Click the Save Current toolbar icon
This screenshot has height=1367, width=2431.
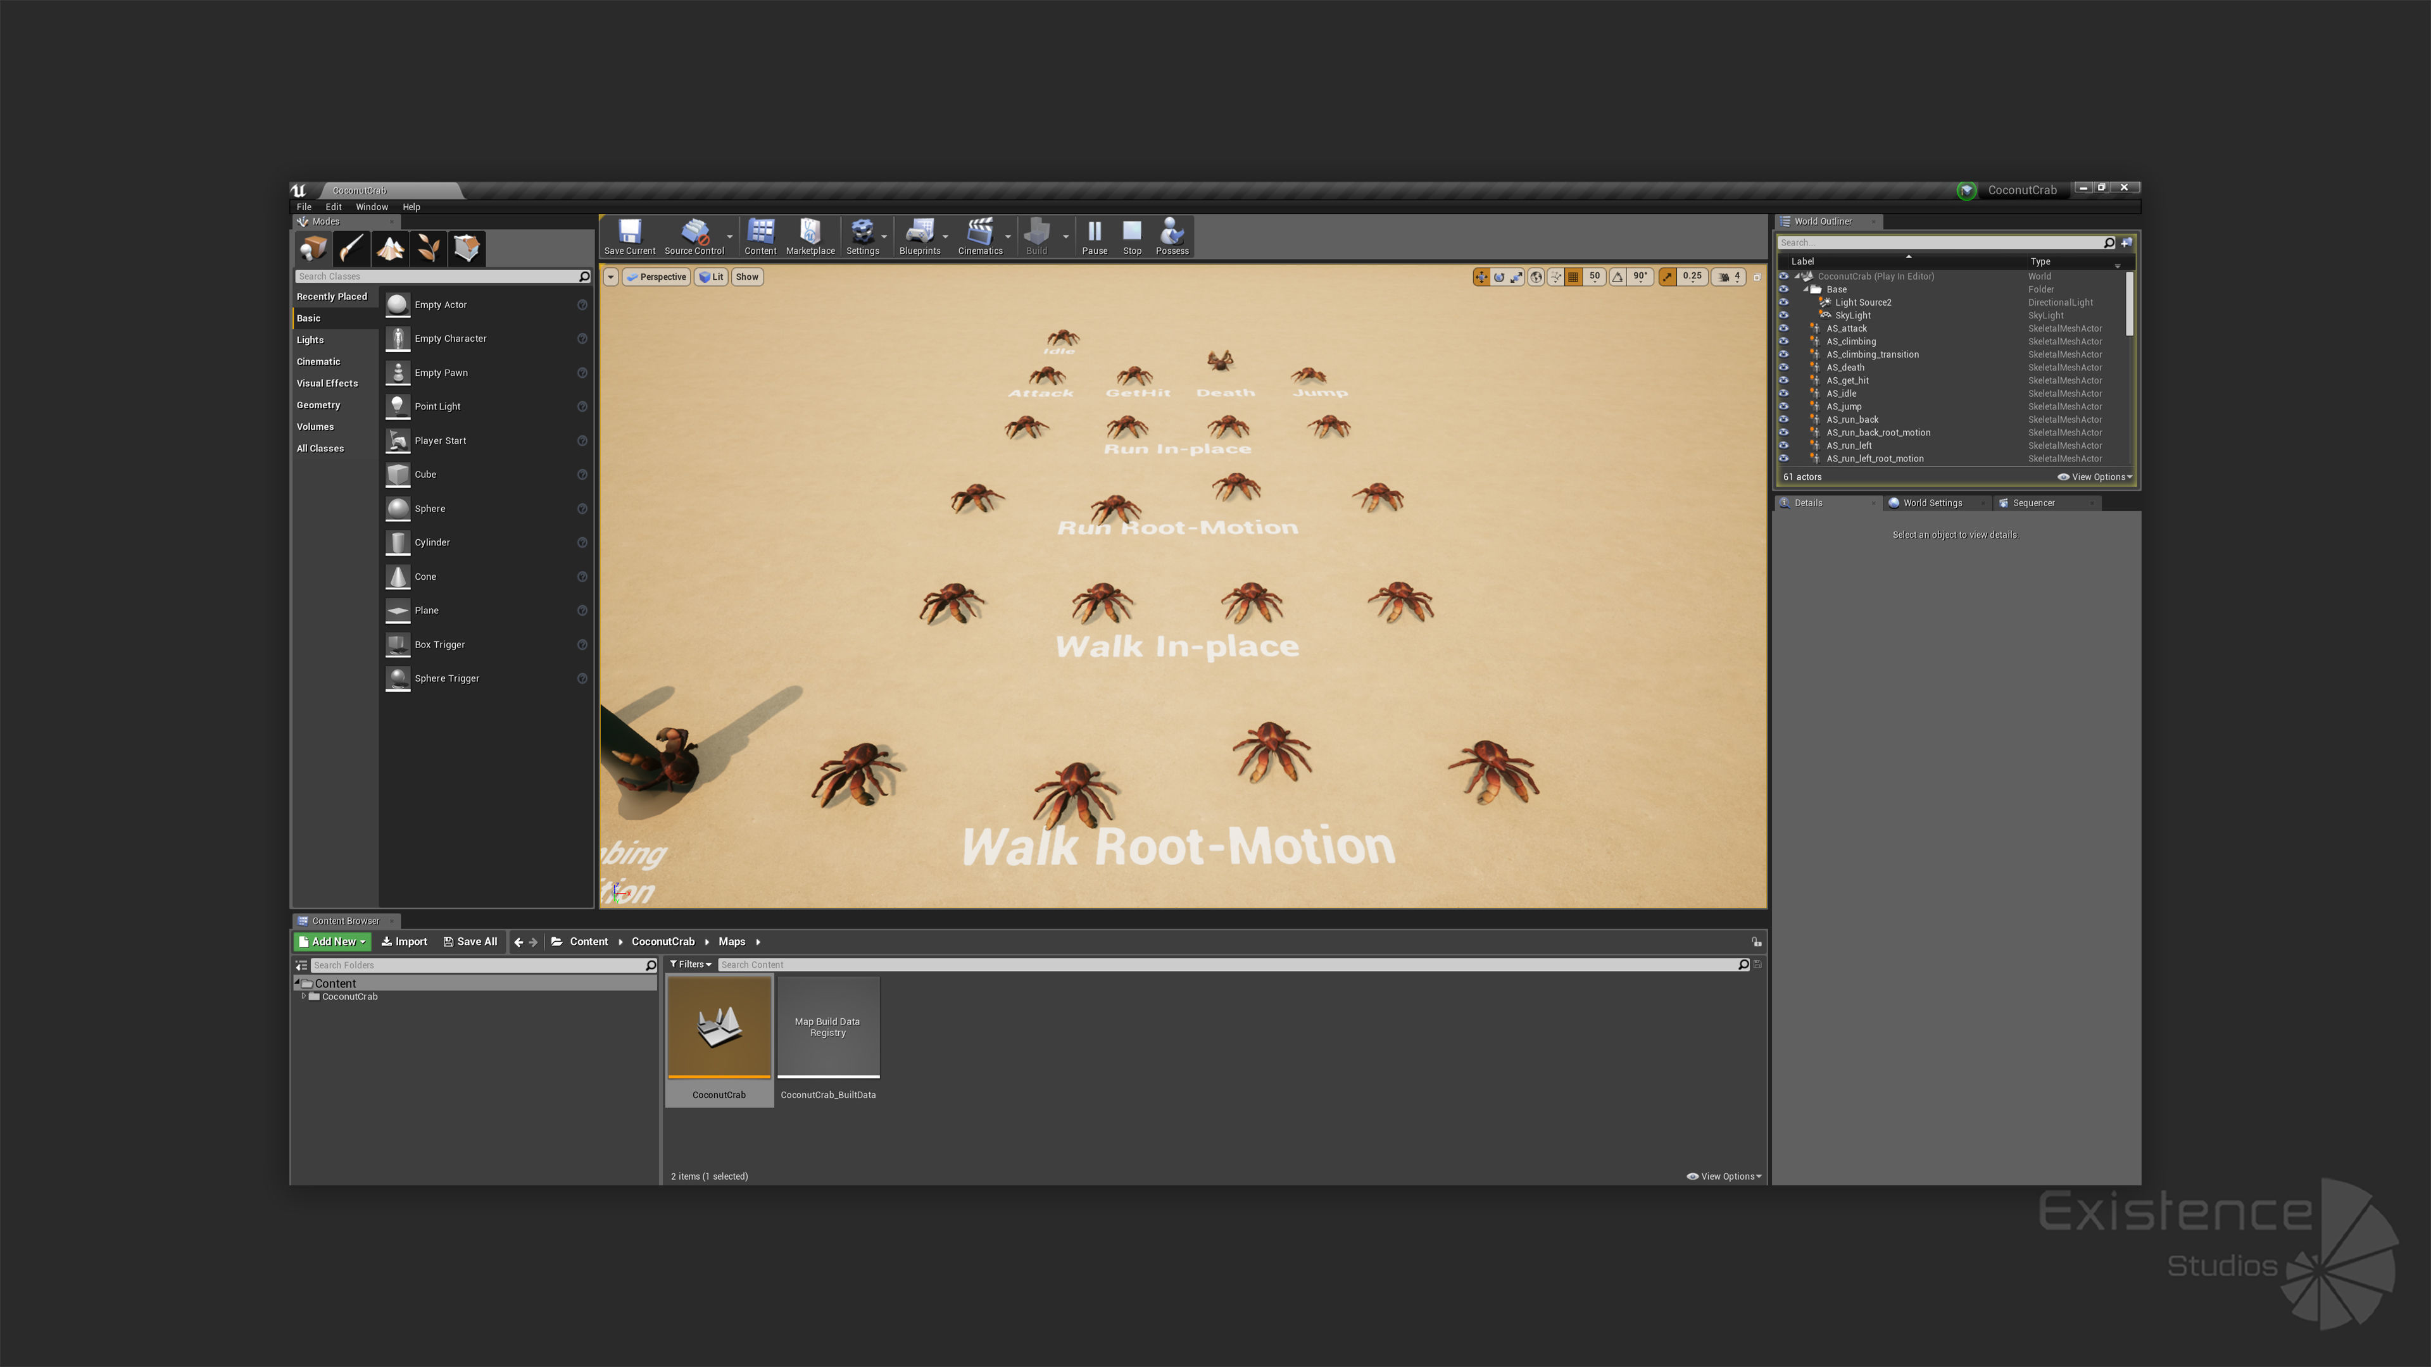[x=629, y=236]
